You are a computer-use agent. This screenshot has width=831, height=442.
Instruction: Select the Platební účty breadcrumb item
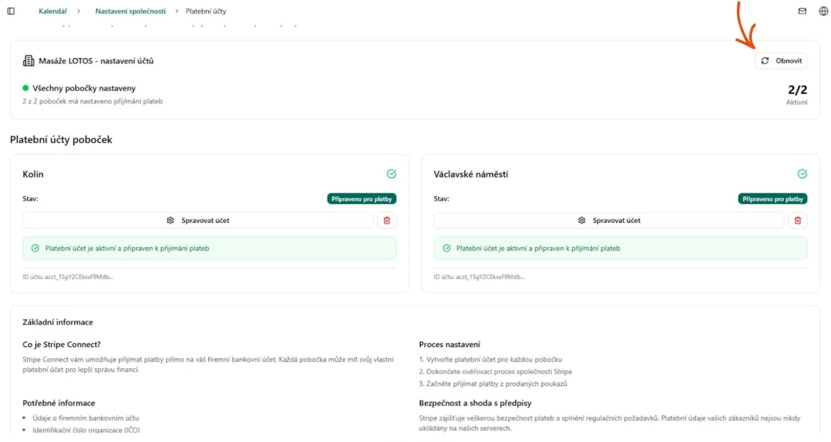pos(206,11)
